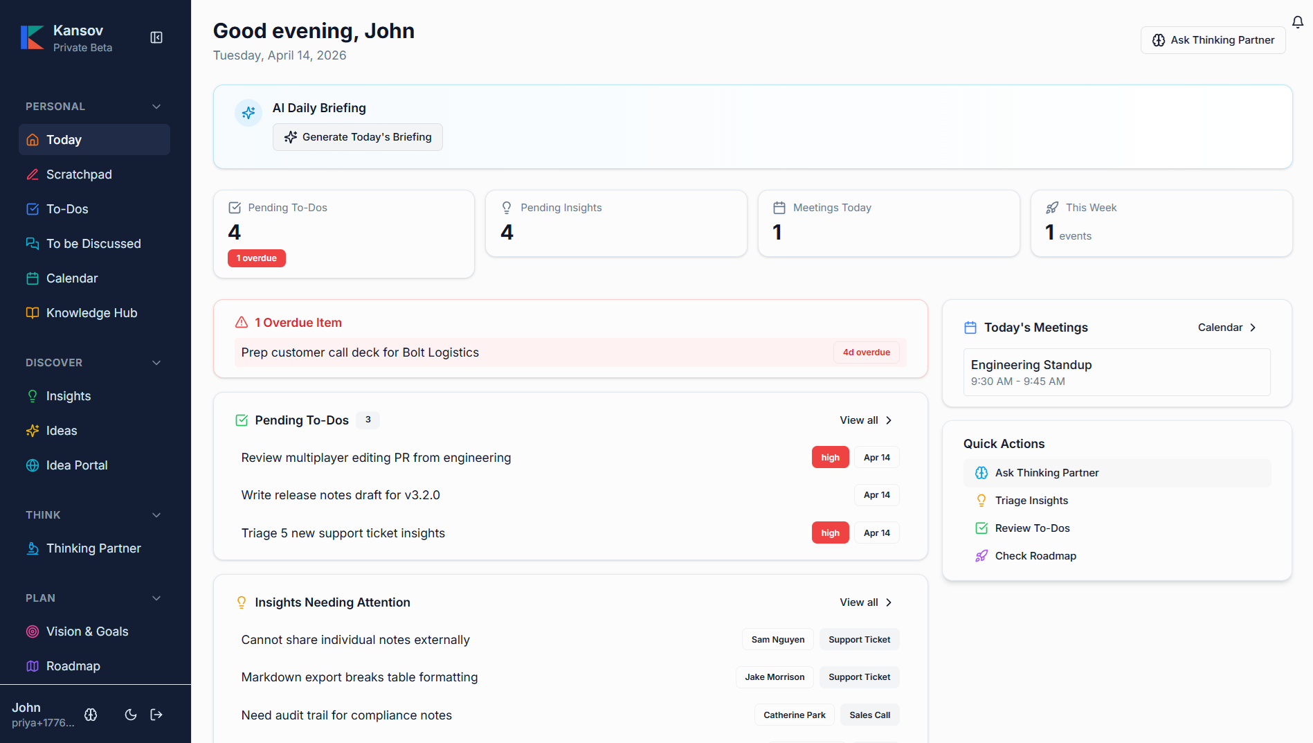Collapse the DISCOVER section chevron
The height and width of the screenshot is (743, 1313).
(x=156, y=362)
